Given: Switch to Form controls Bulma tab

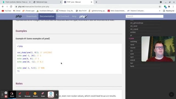Looking at the screenshot, I should [16, 2].
